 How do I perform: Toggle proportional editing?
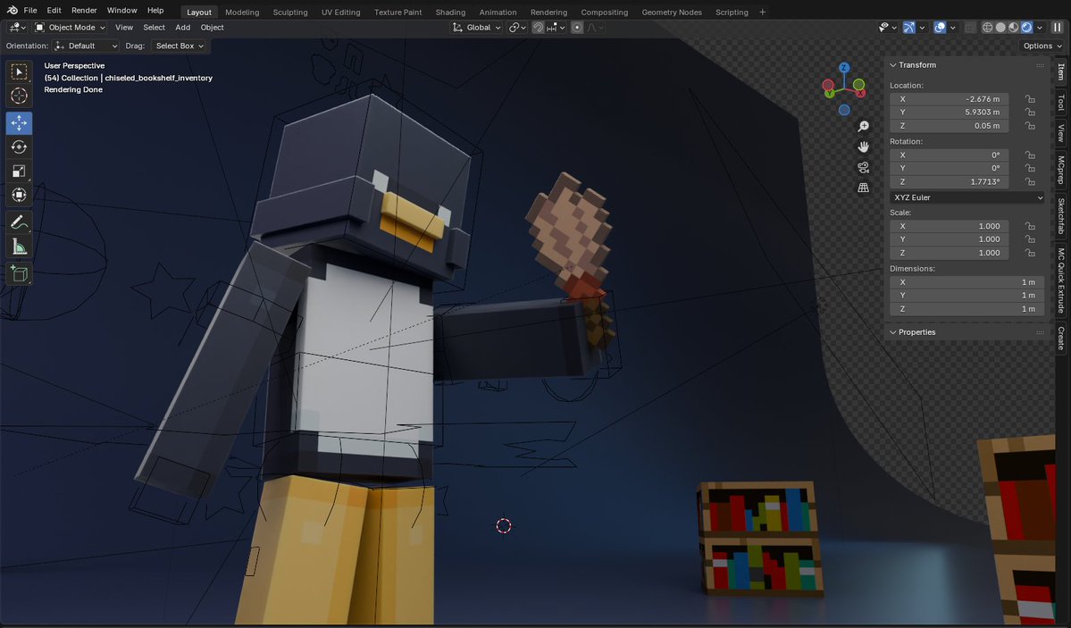tap(577, 28)
